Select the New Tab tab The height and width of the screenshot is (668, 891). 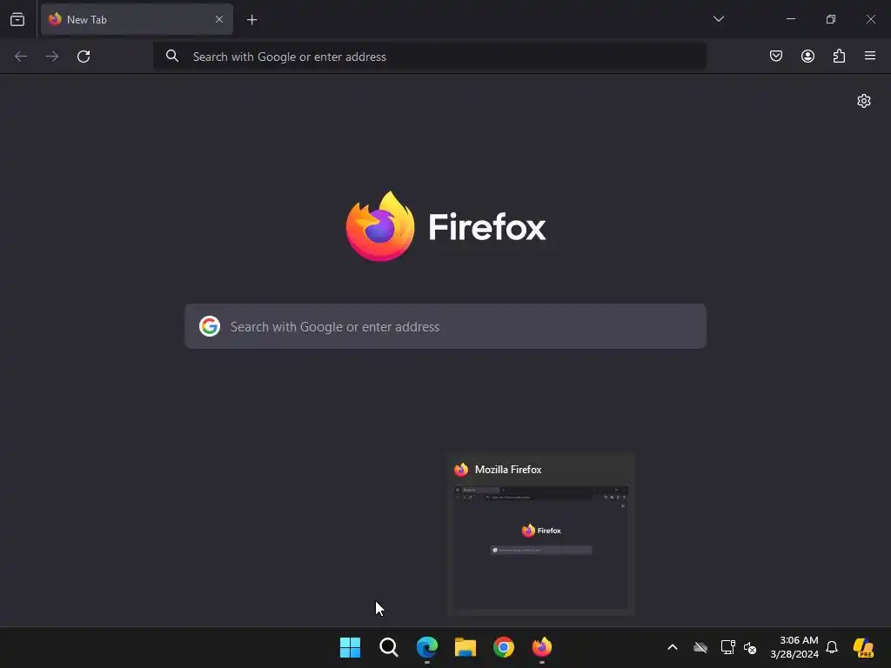point(137,19)
